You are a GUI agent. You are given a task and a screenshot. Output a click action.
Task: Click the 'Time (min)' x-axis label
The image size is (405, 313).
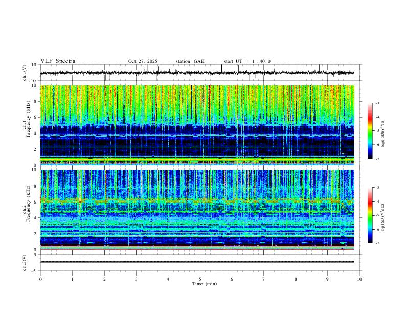(x=205, y=284)
